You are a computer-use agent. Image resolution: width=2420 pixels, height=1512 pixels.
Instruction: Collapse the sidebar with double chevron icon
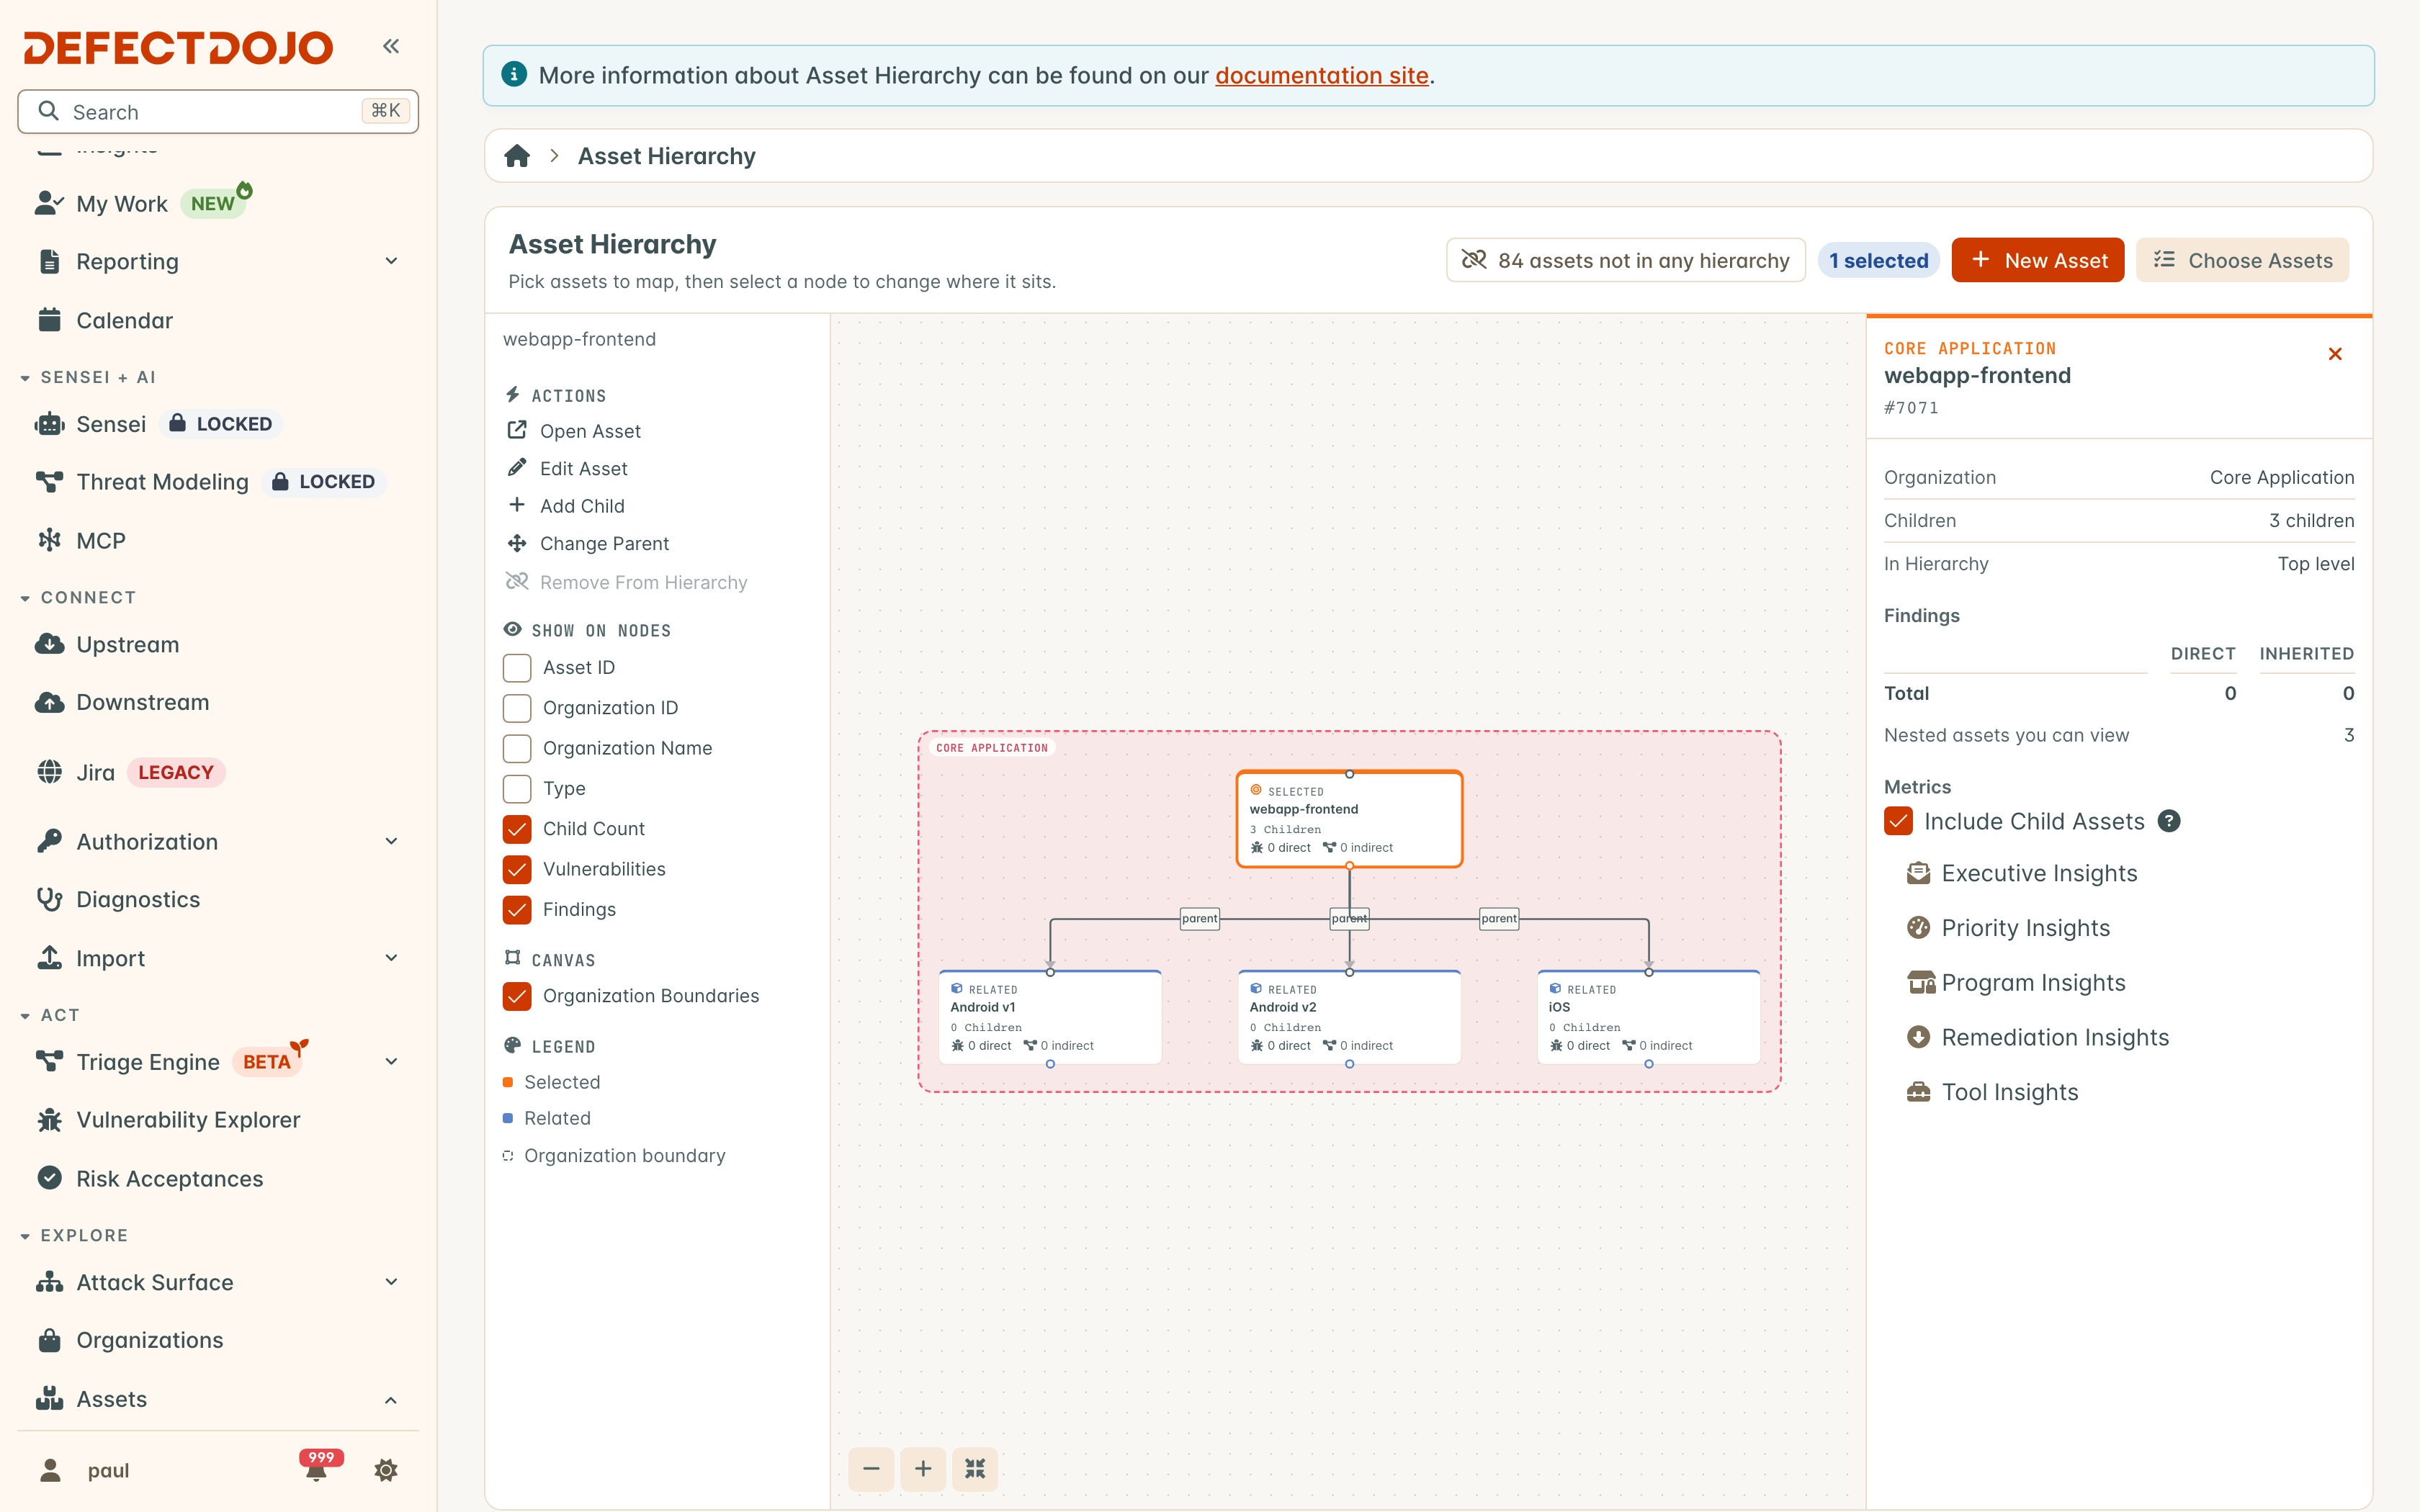(391, 46)
